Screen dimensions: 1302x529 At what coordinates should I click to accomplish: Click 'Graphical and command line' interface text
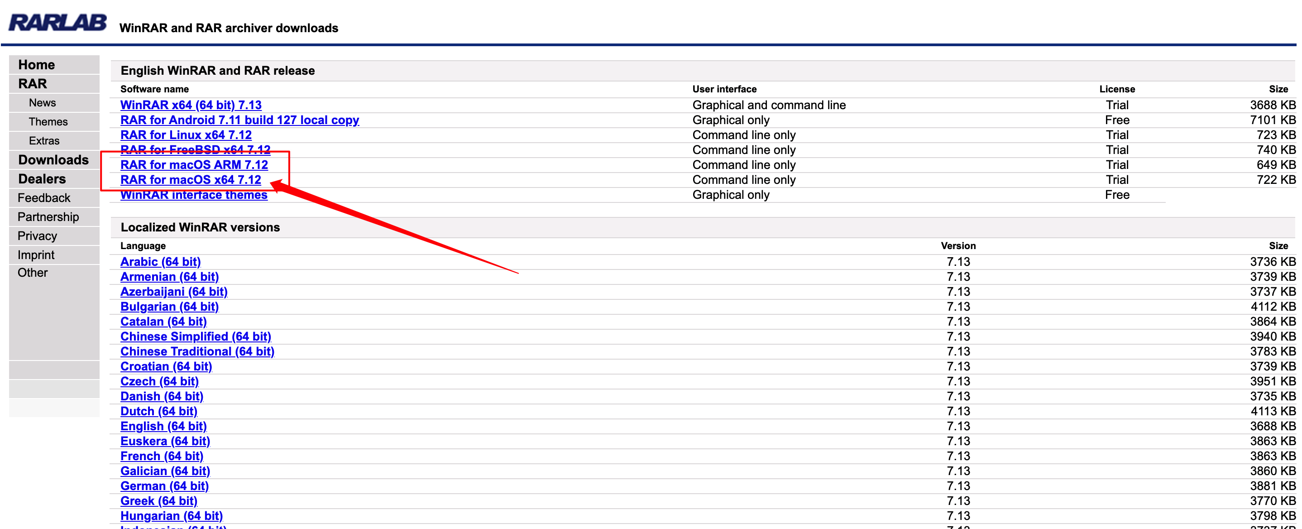769,105
